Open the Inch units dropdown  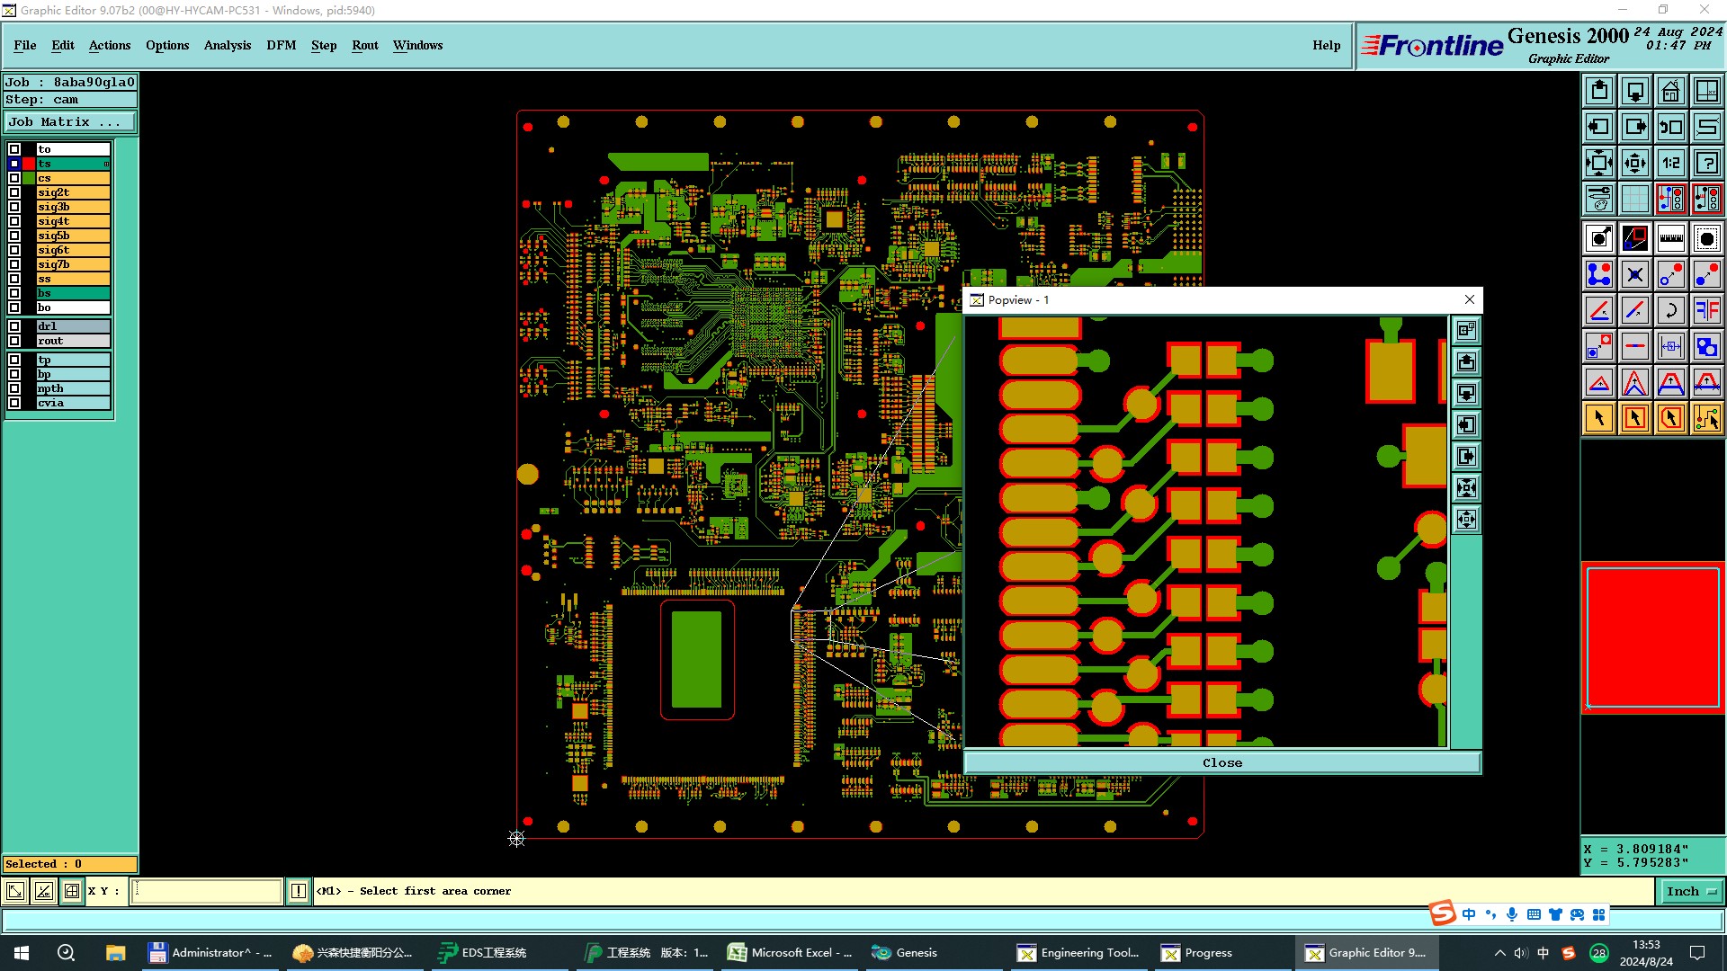pyautogui.click(x=1692, y=891)
